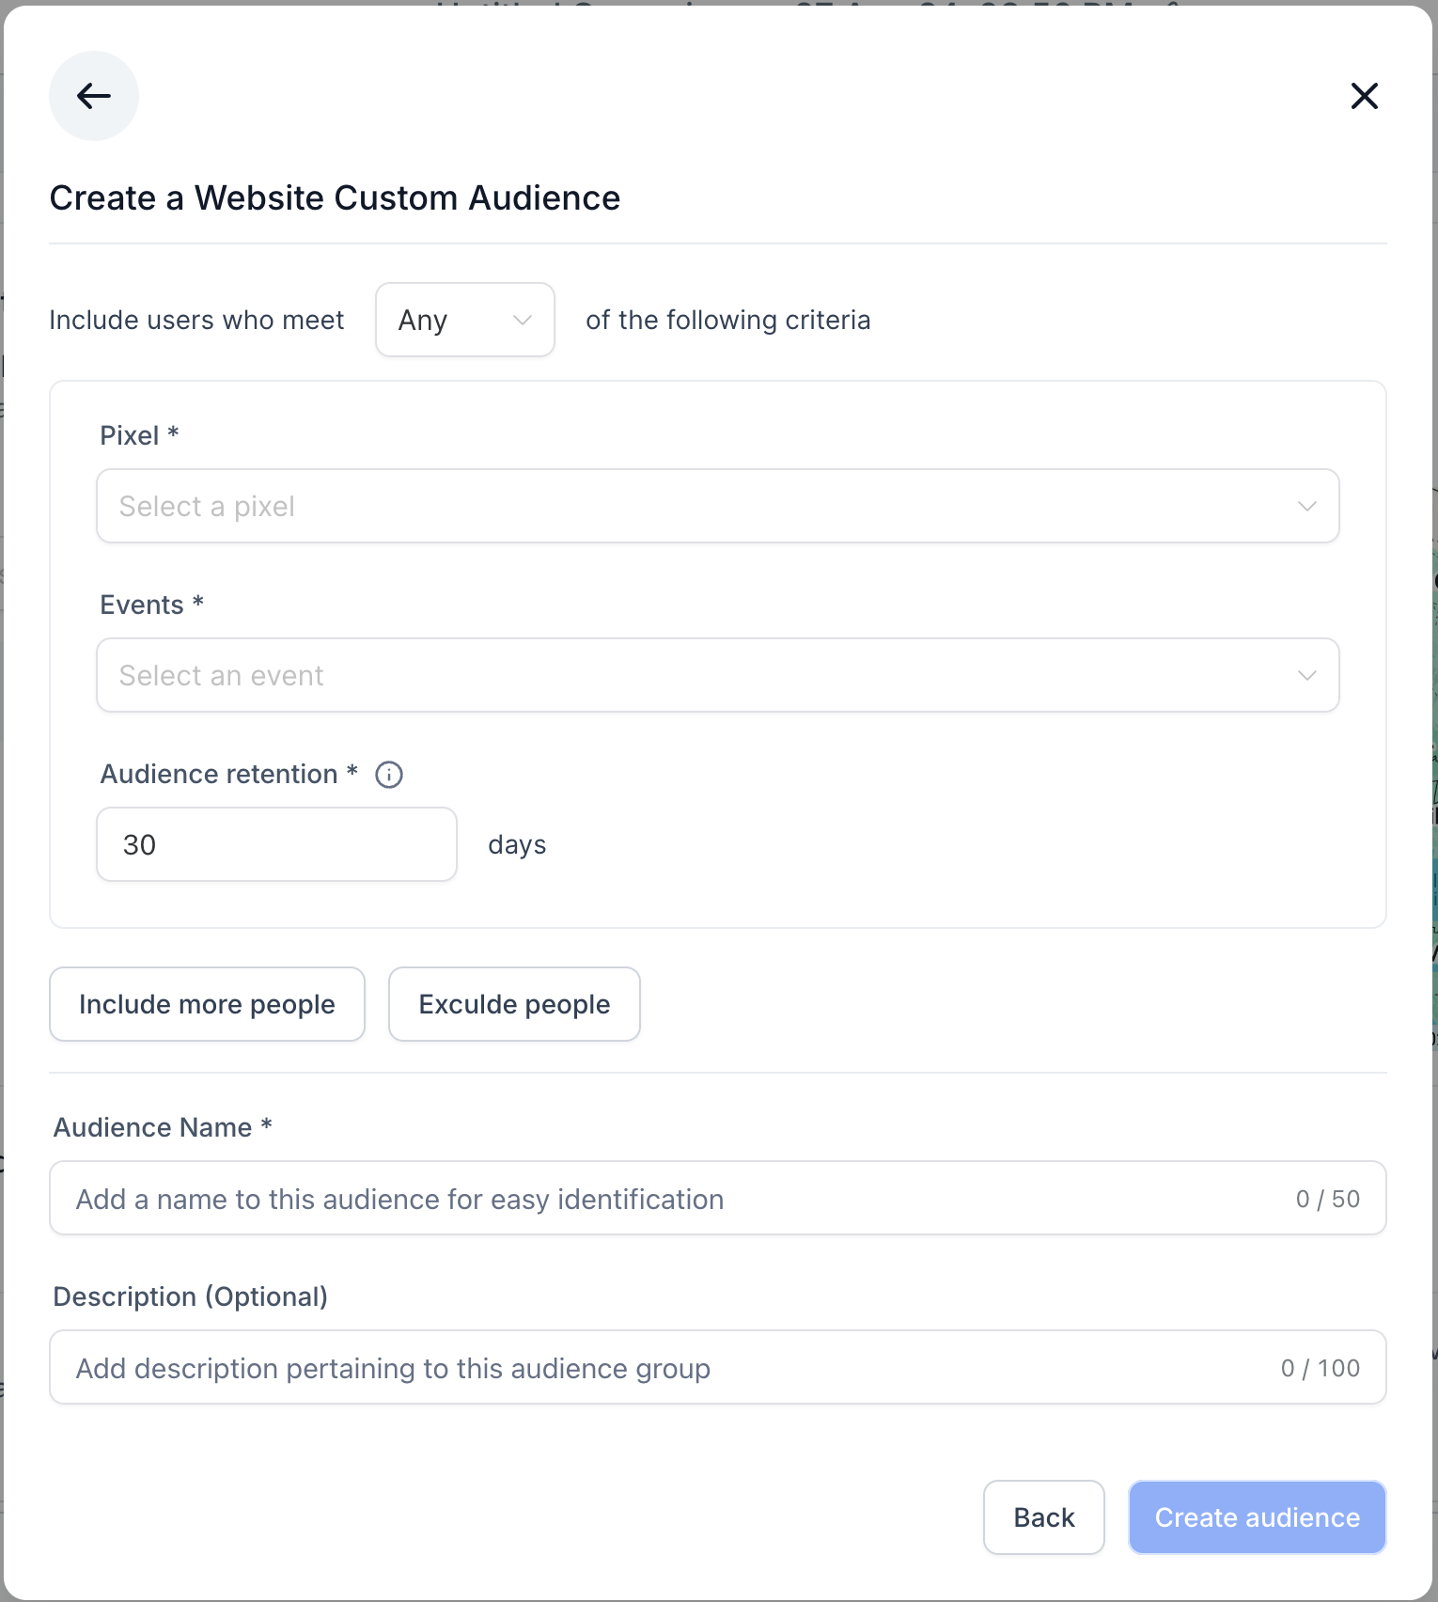Open the Any criteria dropdown
The width and height of the screenshot is (1438, 1602).
464,321
